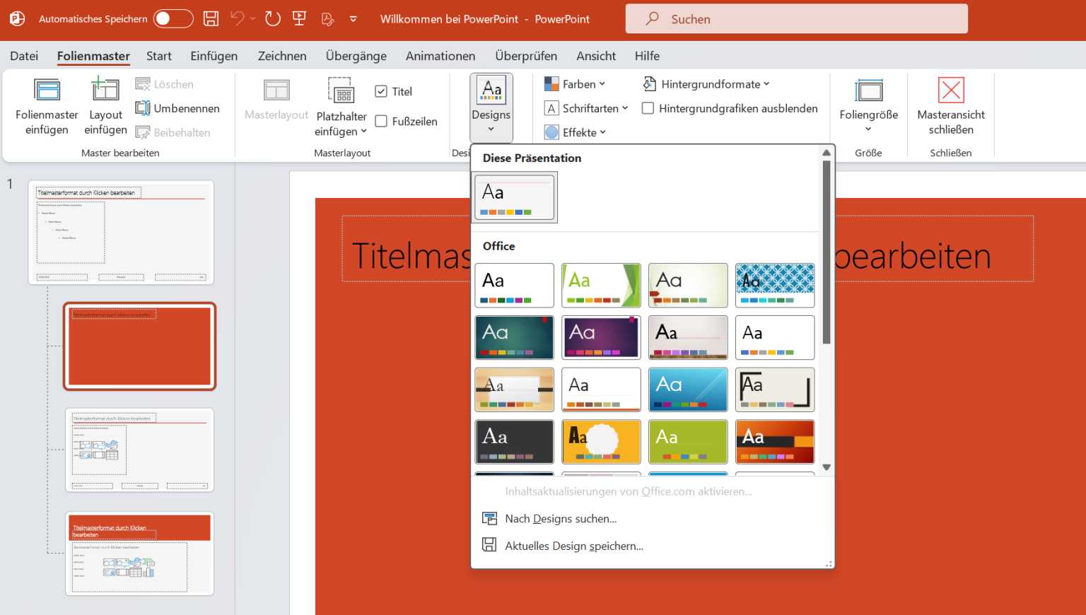Click in the Suchen search box
The image size is (1086, 615).
click(x=797, y=19)
